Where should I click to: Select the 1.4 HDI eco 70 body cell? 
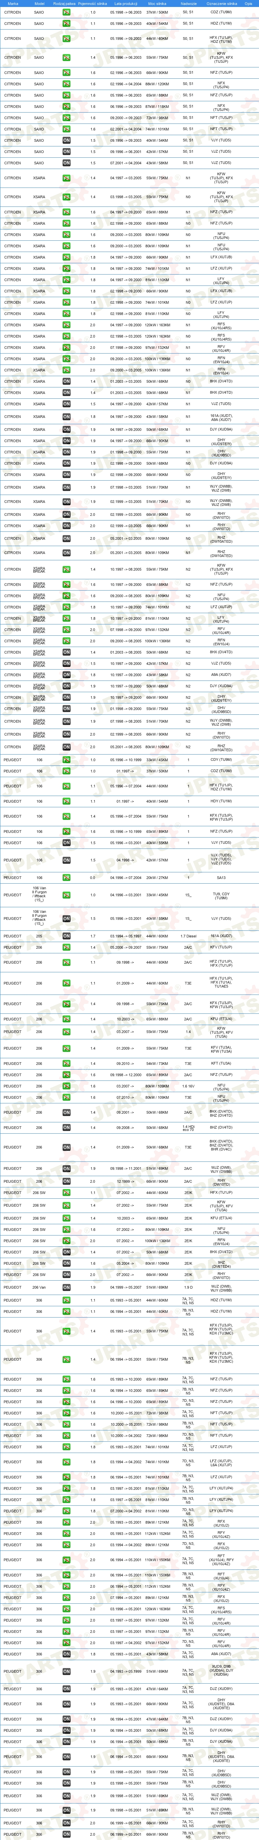point(188,1129)
